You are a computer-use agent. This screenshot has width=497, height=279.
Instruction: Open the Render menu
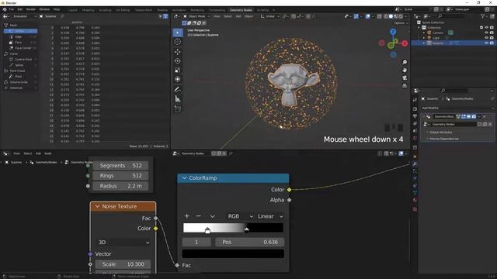point(31,9)
